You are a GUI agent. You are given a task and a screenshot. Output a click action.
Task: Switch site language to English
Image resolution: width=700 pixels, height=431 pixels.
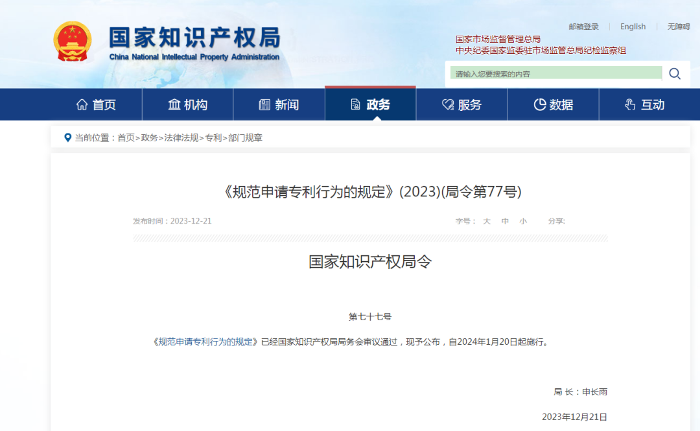[x=633, y=27]
